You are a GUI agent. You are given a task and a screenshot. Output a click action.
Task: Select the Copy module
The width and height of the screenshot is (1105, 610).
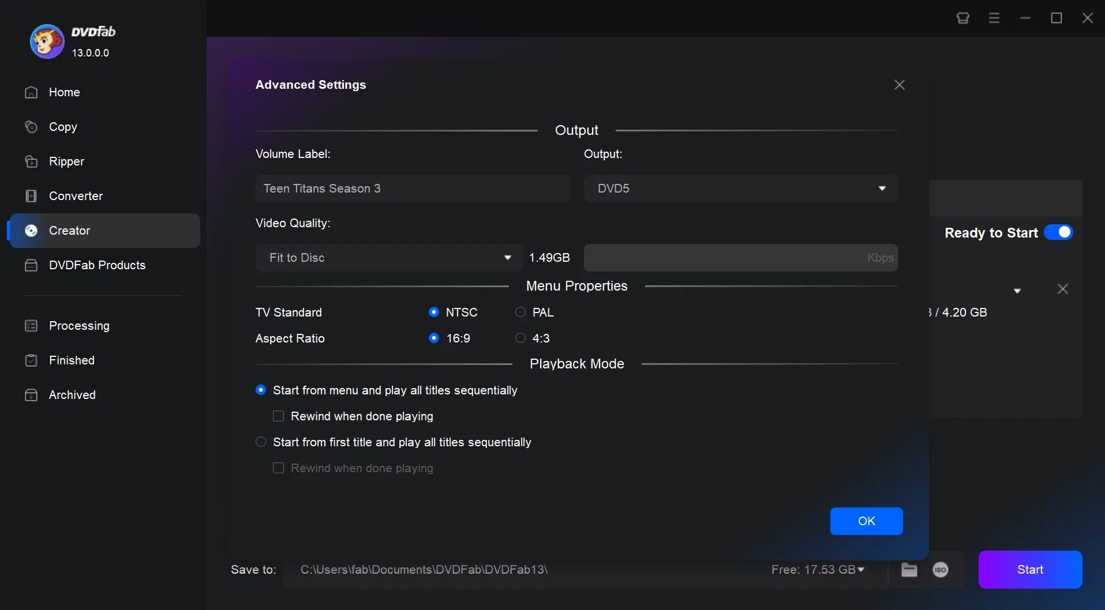pos(62,127)
